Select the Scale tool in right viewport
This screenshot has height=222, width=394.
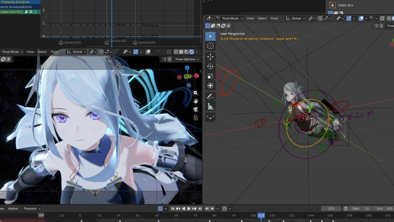[210, 76]
